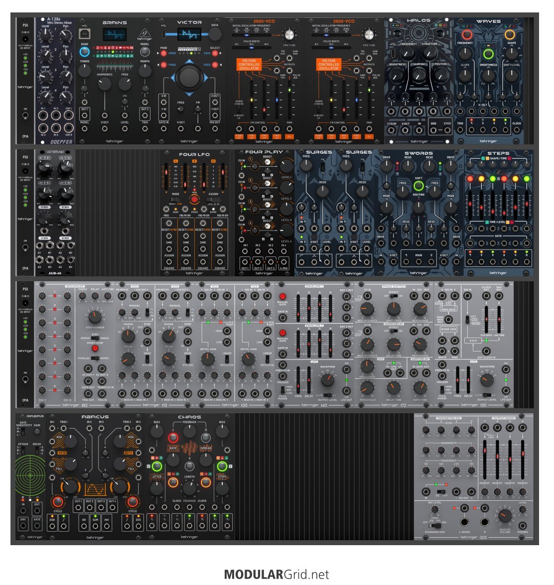Click the green SHIFT routing button on Swords
Screen dimensions: 554x585
point(418,185)
